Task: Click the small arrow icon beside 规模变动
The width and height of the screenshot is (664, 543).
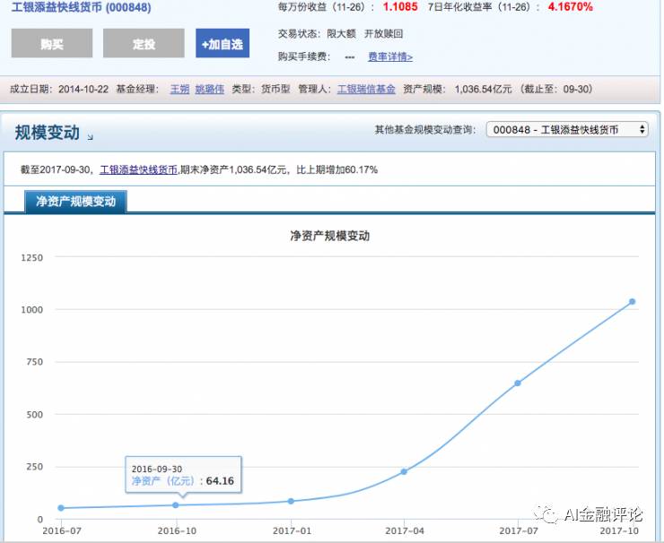Action: tap(90, 136)
